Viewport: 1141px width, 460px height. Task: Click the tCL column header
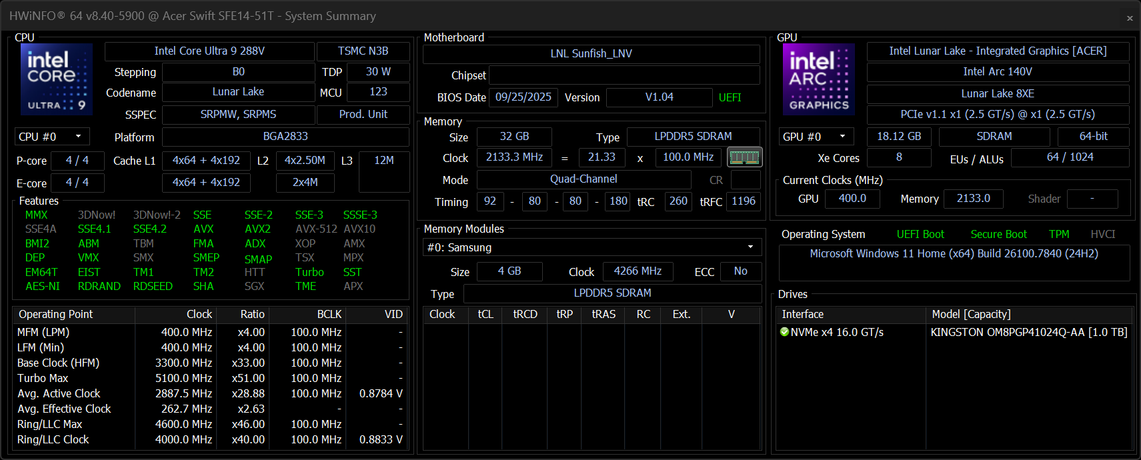(485, 315)
